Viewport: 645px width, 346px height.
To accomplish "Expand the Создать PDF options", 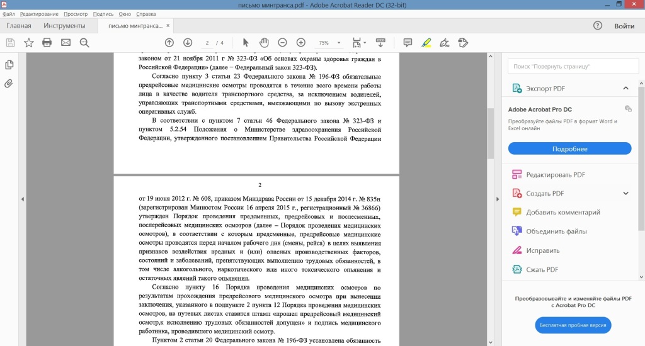I will pyautogui.click(x=625, y=193).
